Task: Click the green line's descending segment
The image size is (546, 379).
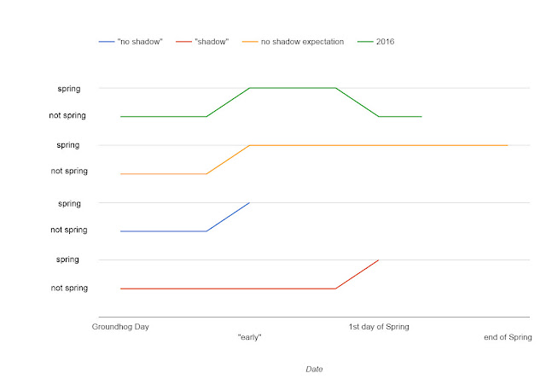Action: [x=357, y=102]
